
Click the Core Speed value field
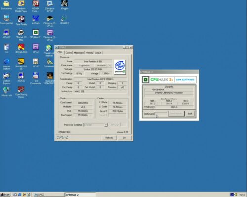click(x=83, y=103)
